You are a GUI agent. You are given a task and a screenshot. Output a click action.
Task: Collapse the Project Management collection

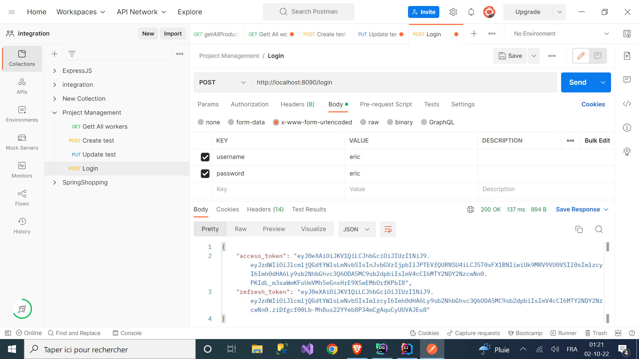click(x=55, y=113)
